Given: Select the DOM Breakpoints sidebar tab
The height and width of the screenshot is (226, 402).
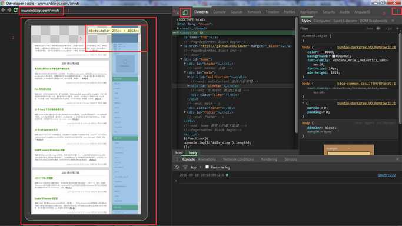Looking at the screenshot, I should [x=373, y=21].
